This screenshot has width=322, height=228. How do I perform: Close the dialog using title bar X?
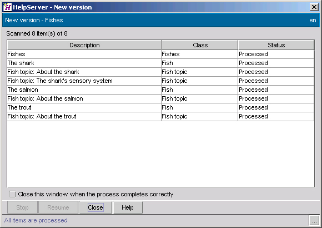[x=314, y=7]
